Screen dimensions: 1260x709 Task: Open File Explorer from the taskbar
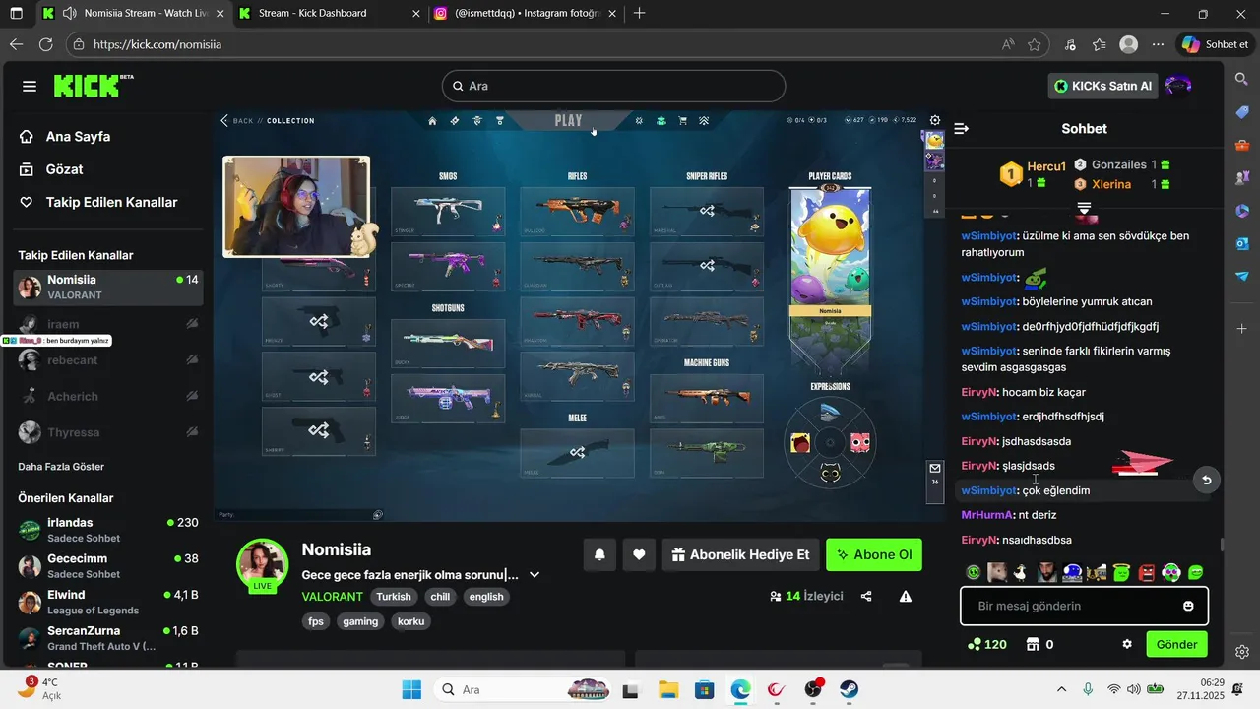[667, 689]
